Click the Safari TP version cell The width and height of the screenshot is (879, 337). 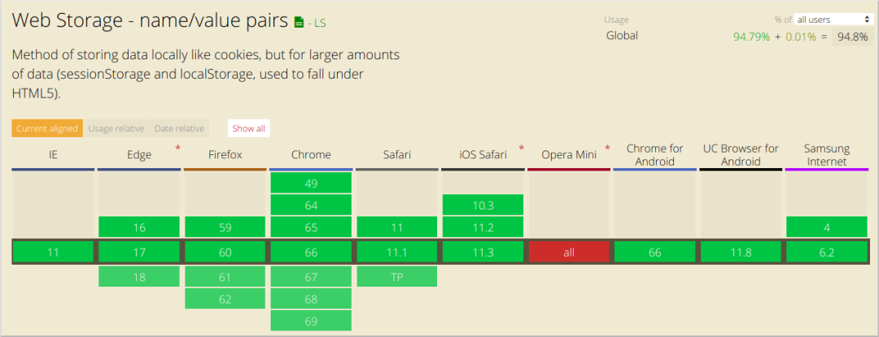(396, 277)
